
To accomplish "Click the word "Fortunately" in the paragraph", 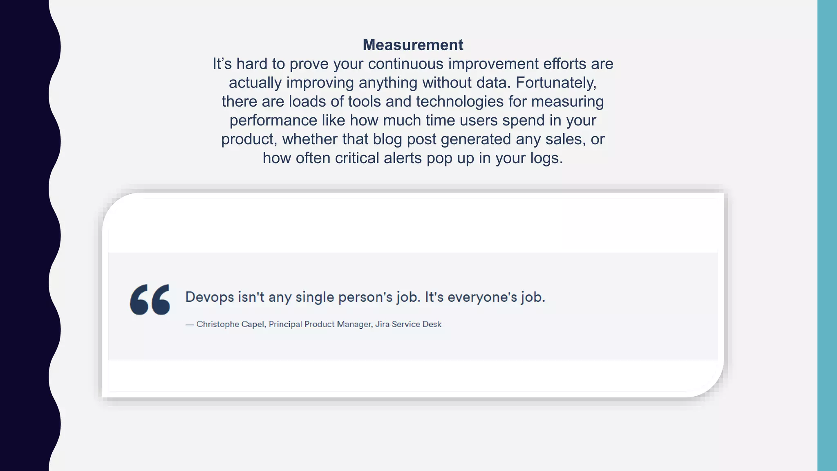I will [555, 83].
